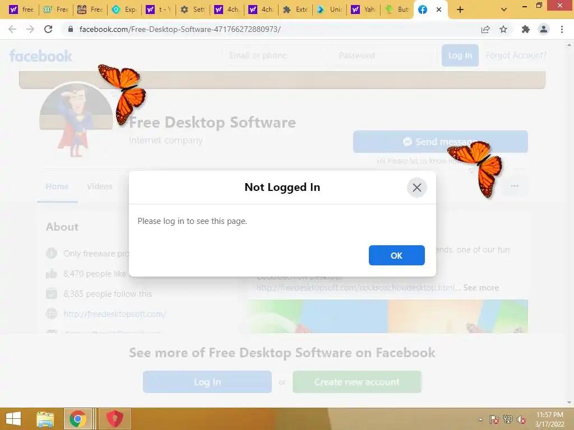574x430 pixels.
Task: Open the three-dots more options button
Action: (515, 186)
